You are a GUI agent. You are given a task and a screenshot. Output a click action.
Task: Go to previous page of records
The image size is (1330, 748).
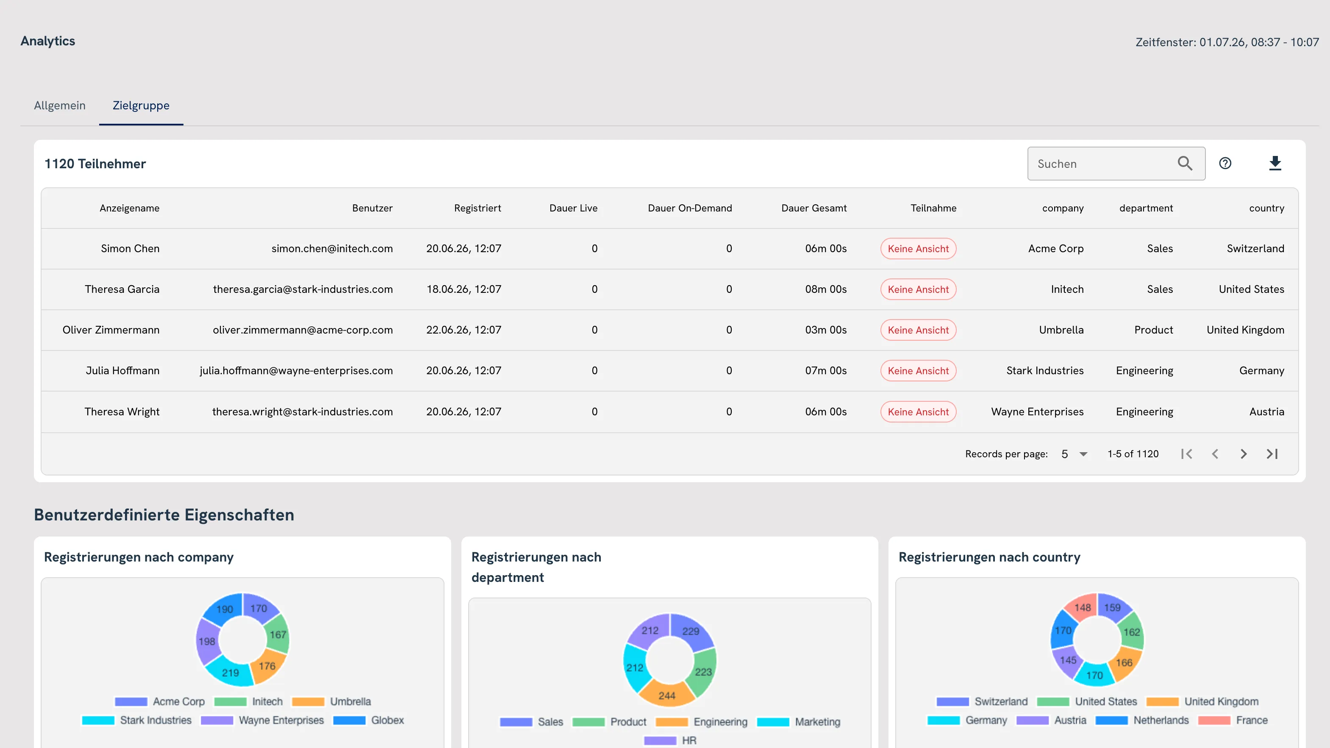pos(1215,453)
